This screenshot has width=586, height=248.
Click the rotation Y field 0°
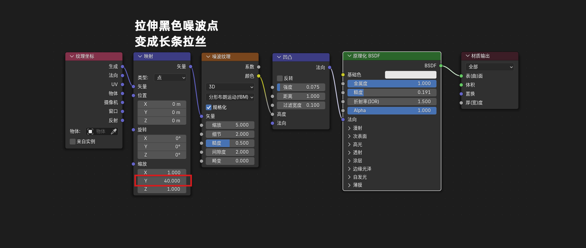[162, 147]
